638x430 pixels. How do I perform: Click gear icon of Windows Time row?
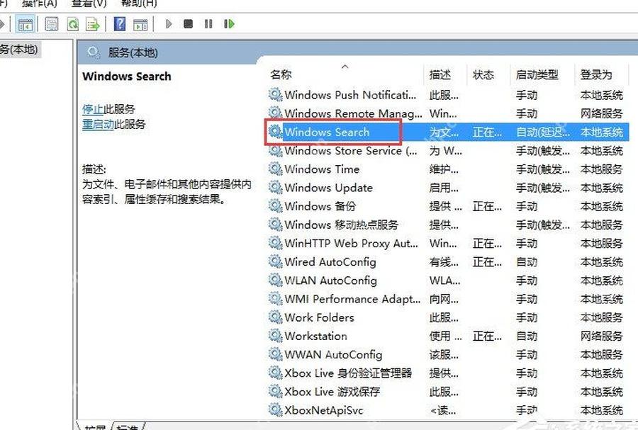pyautogui.click(x=276, y=169)
